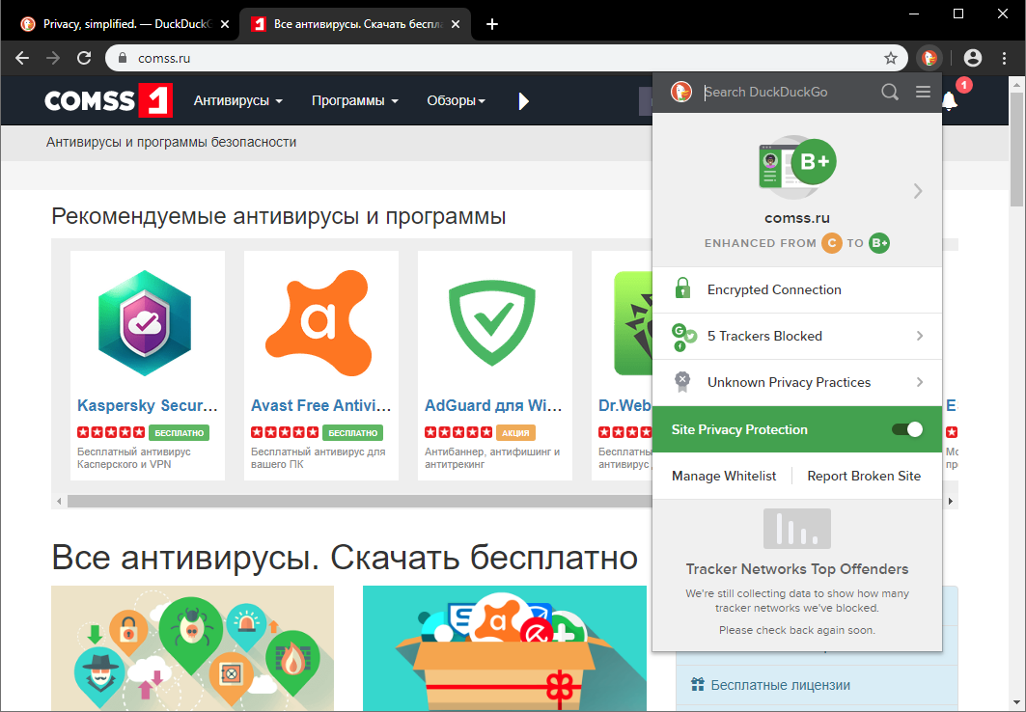Click the COMSS1 site logo

(109, 100)
